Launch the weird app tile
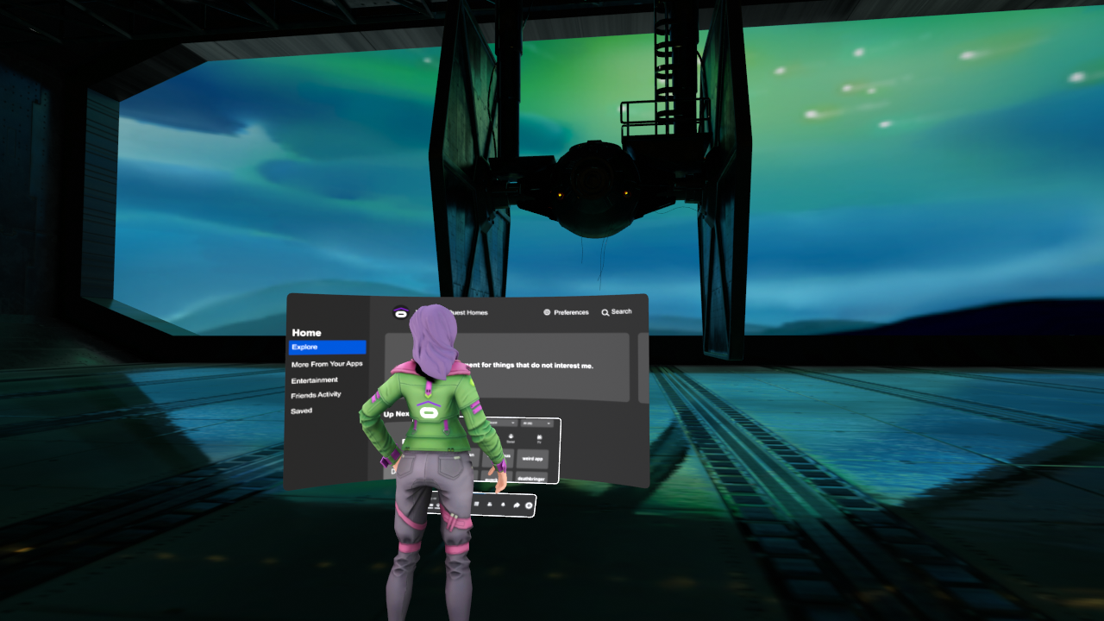The width and height of the screenshot is (1104, 621). click(x=532, y=459)
